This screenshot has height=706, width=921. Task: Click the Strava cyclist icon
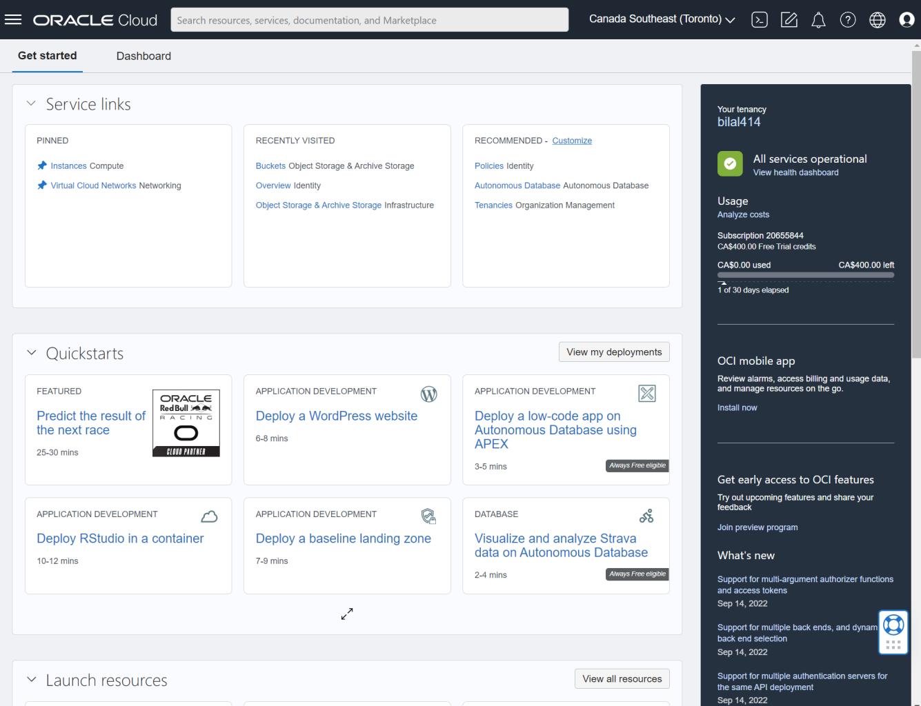tap(646, 516)
